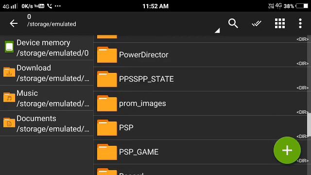Tap the back arrow in the toolbar
This screenshot has height=175, width=311.
[14, 23]
